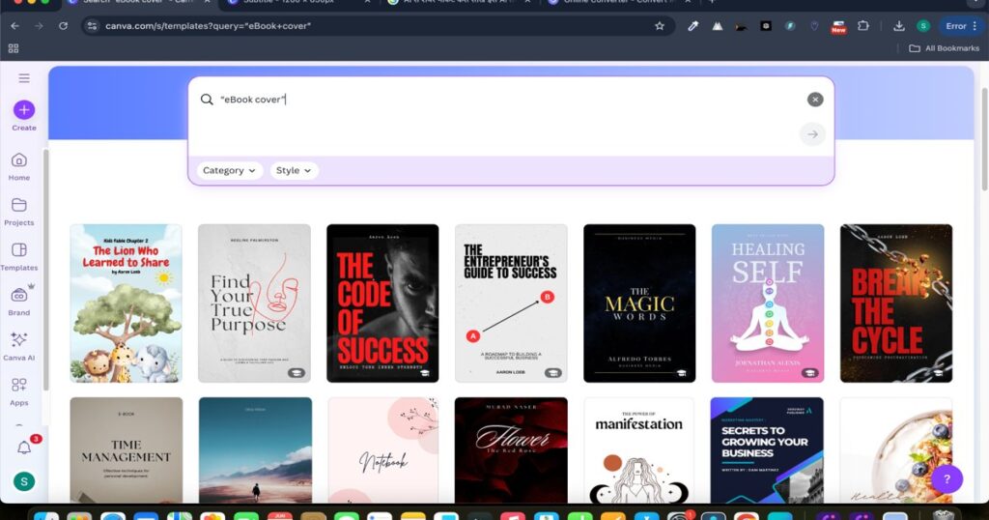The height and width of the screenshot is (520, 989).
Task: Open Entrepreneur's Guide to Success template
Action: pos(511,303)
